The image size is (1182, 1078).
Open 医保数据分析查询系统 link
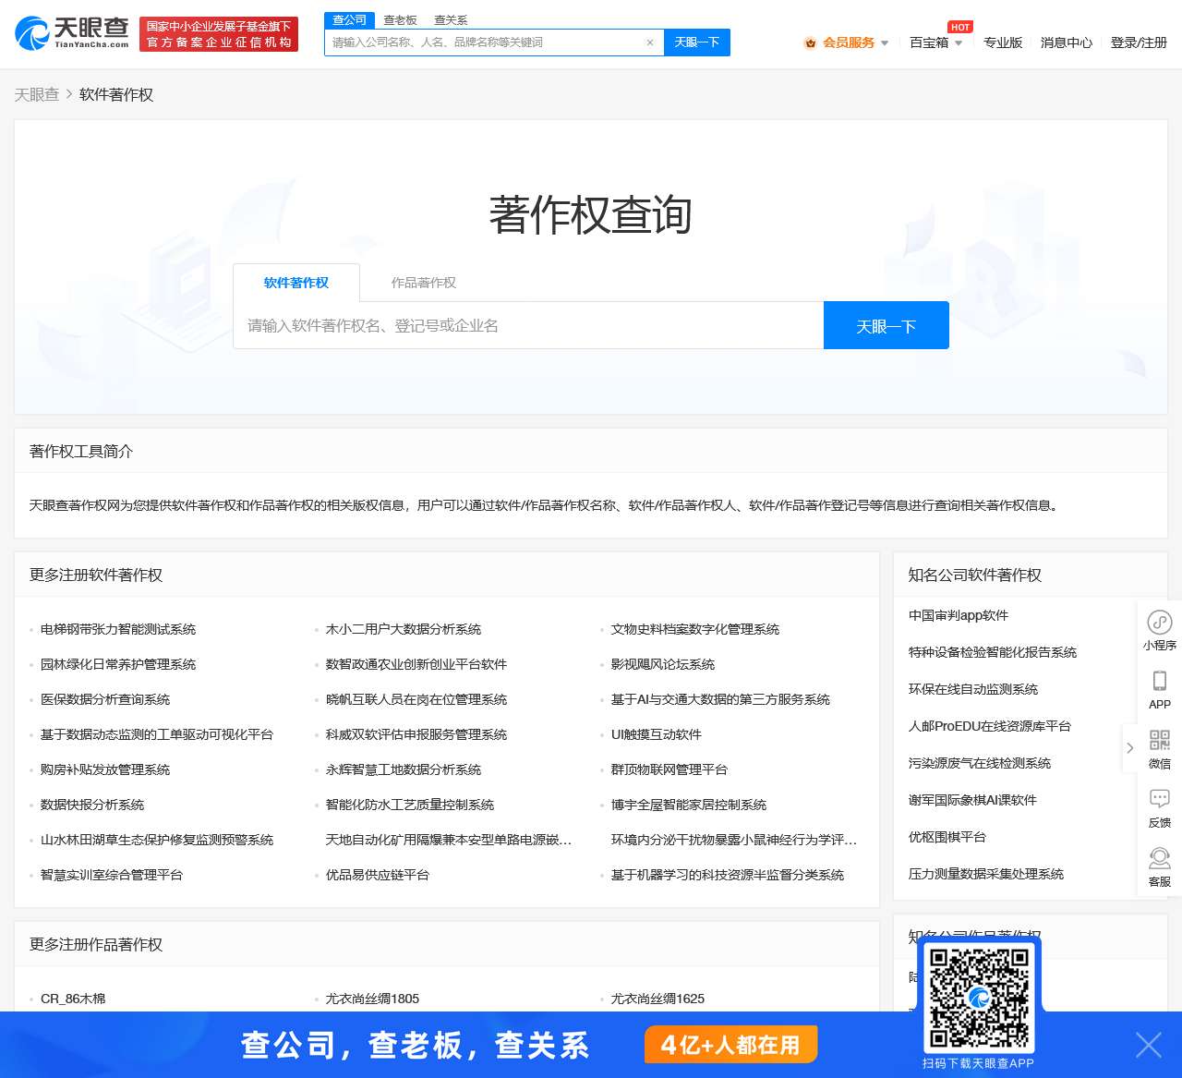point(105,699)
